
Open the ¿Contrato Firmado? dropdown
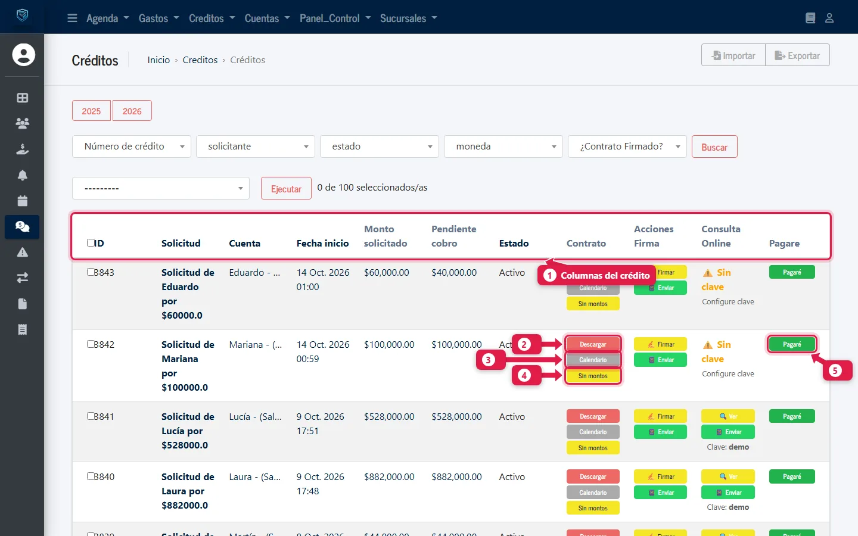pyautogui.click(x=627, y=147)
